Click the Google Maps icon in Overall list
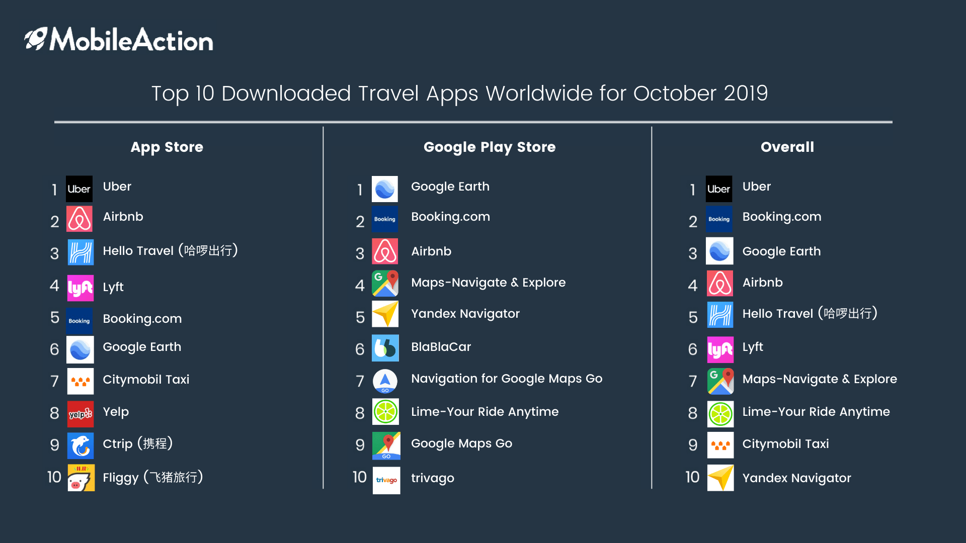The height and width of the screenshot is (543, 966). coord(720,381)
